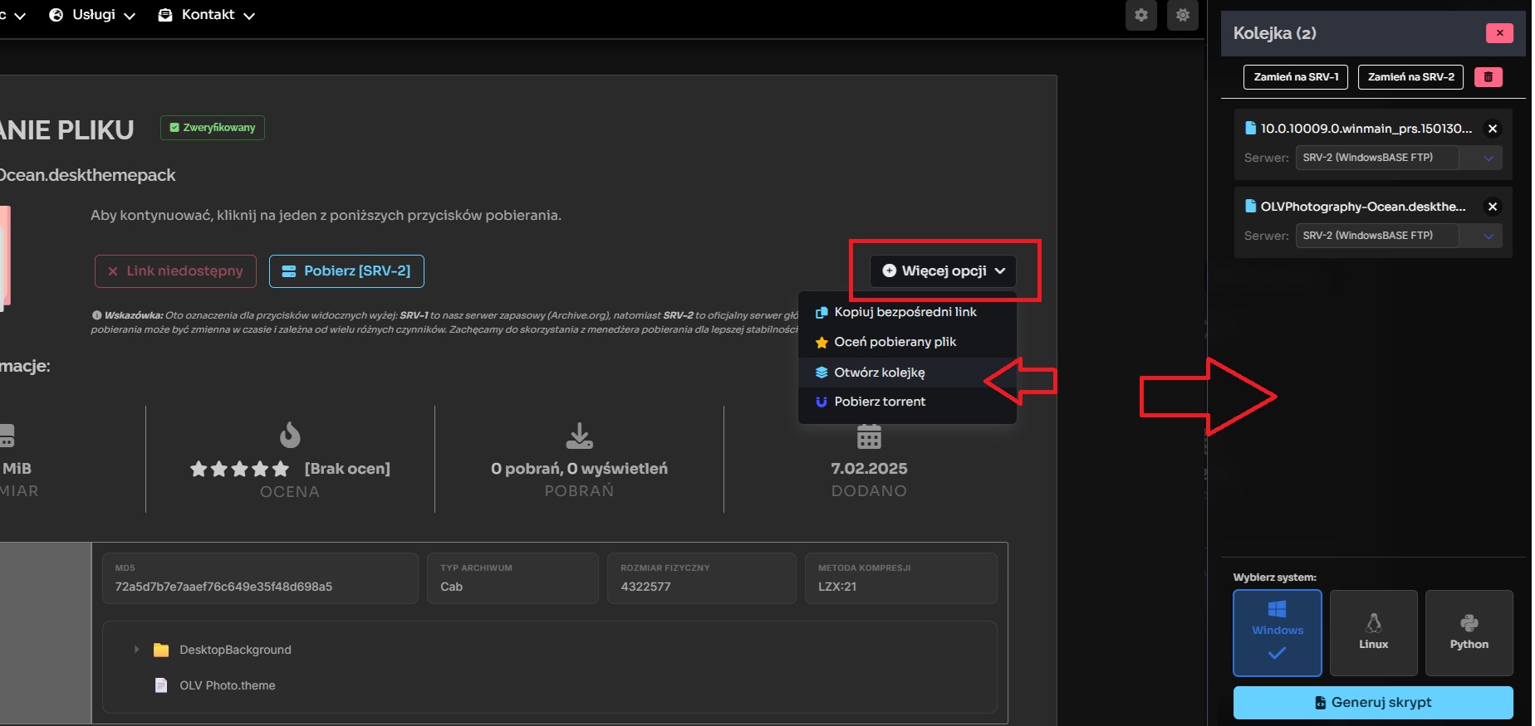
Task: Remove 10.0.10009.0.winmain_prs file from queue
Action: [x=1492, y=129]
